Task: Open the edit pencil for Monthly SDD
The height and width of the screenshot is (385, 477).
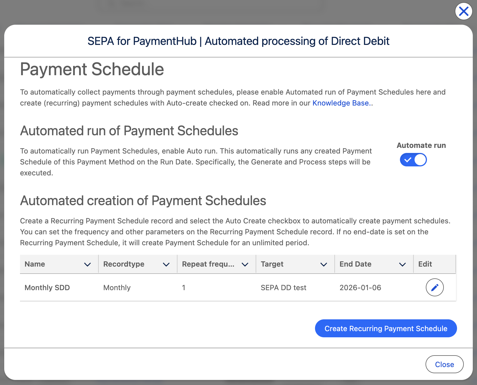Action: 435,287
